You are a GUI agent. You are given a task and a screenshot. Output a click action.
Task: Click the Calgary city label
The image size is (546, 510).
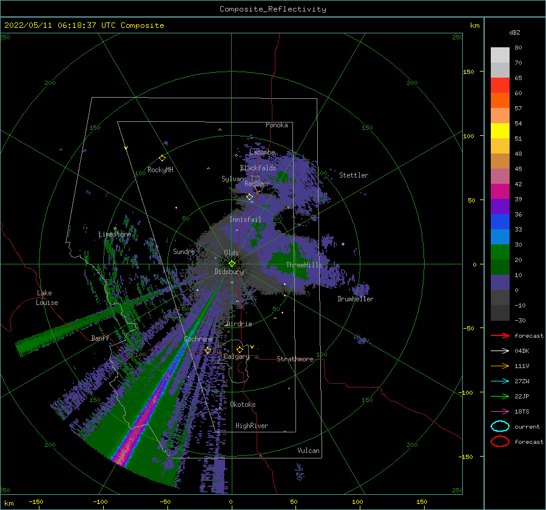click(x=237, y=357)
